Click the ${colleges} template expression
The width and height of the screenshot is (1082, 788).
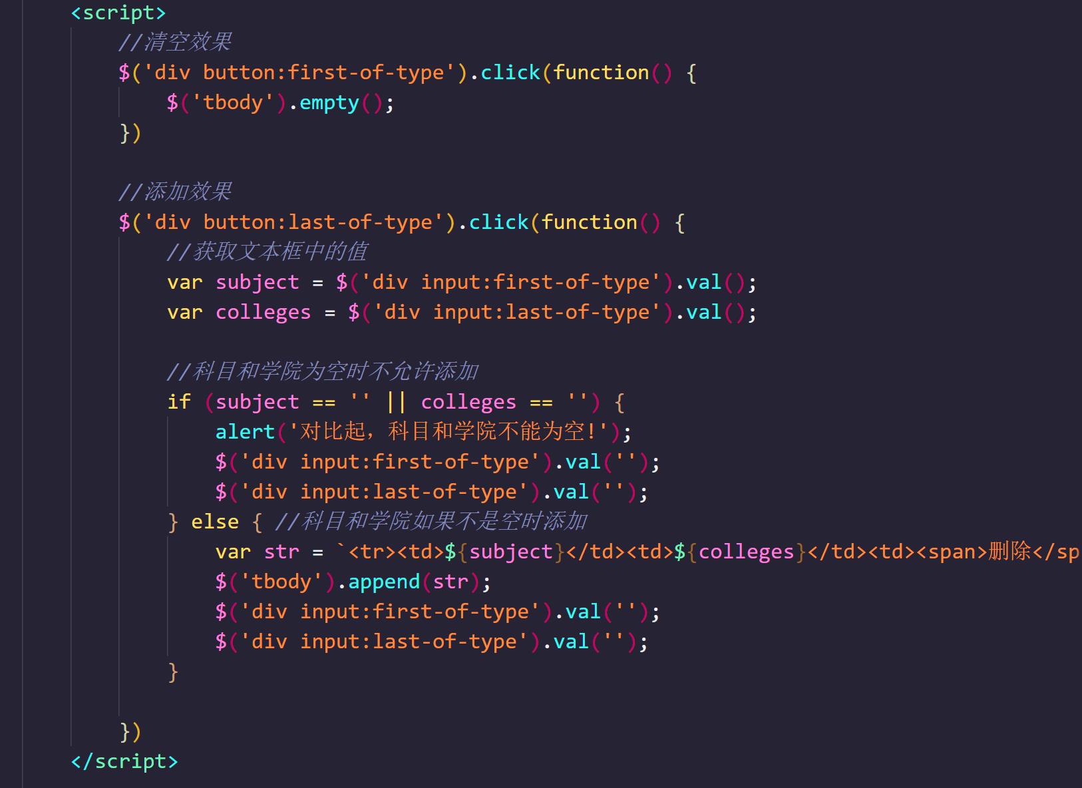740,552
